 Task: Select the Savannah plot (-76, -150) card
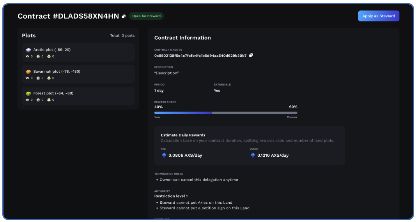click(78, 74)
